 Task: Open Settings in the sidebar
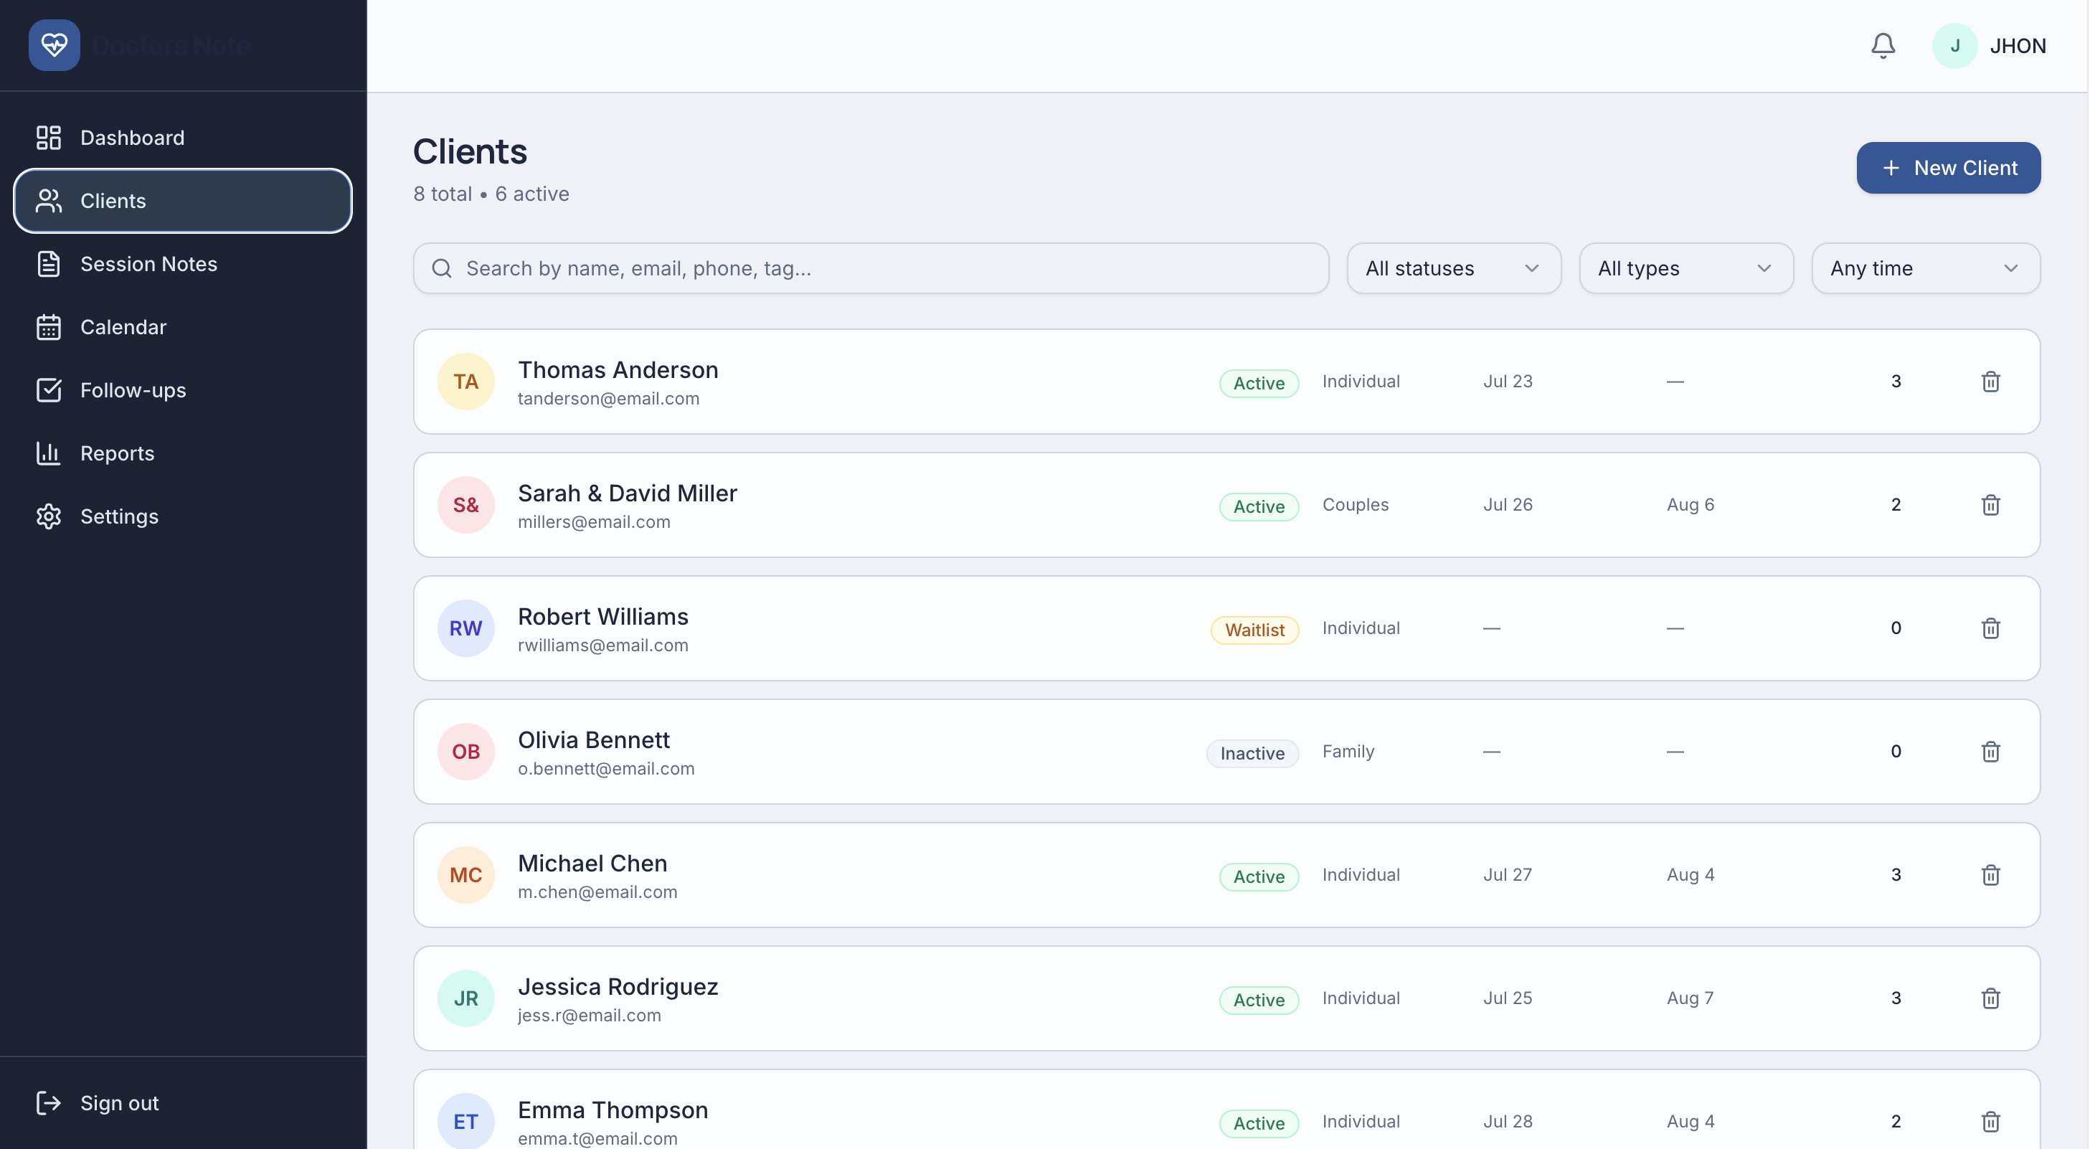point(183,516)
